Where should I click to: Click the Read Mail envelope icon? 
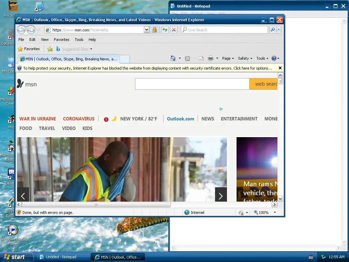tap(201, 58)
